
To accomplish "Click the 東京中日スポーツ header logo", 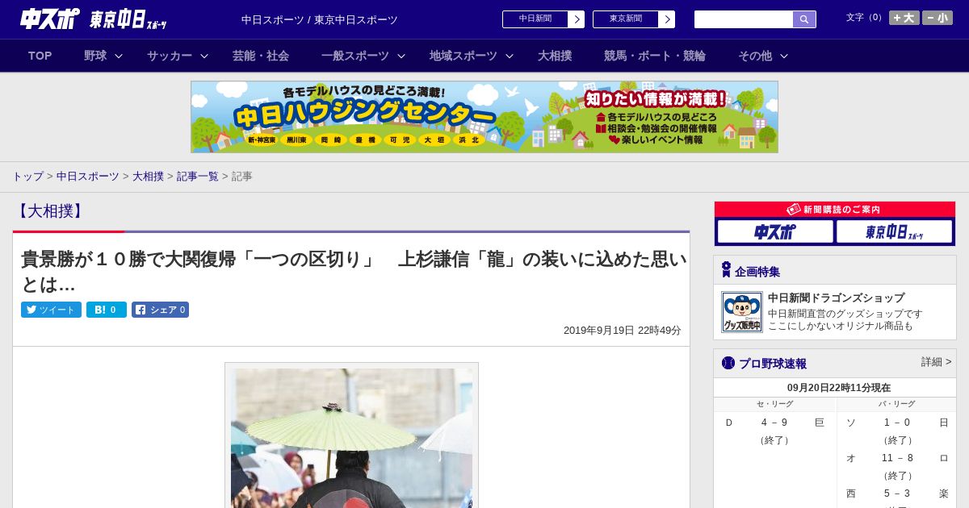I will point(128,19).
